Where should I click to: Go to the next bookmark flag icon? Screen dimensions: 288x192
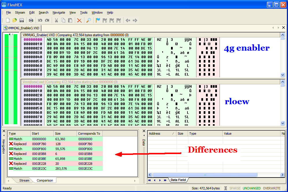pos(105,20)
